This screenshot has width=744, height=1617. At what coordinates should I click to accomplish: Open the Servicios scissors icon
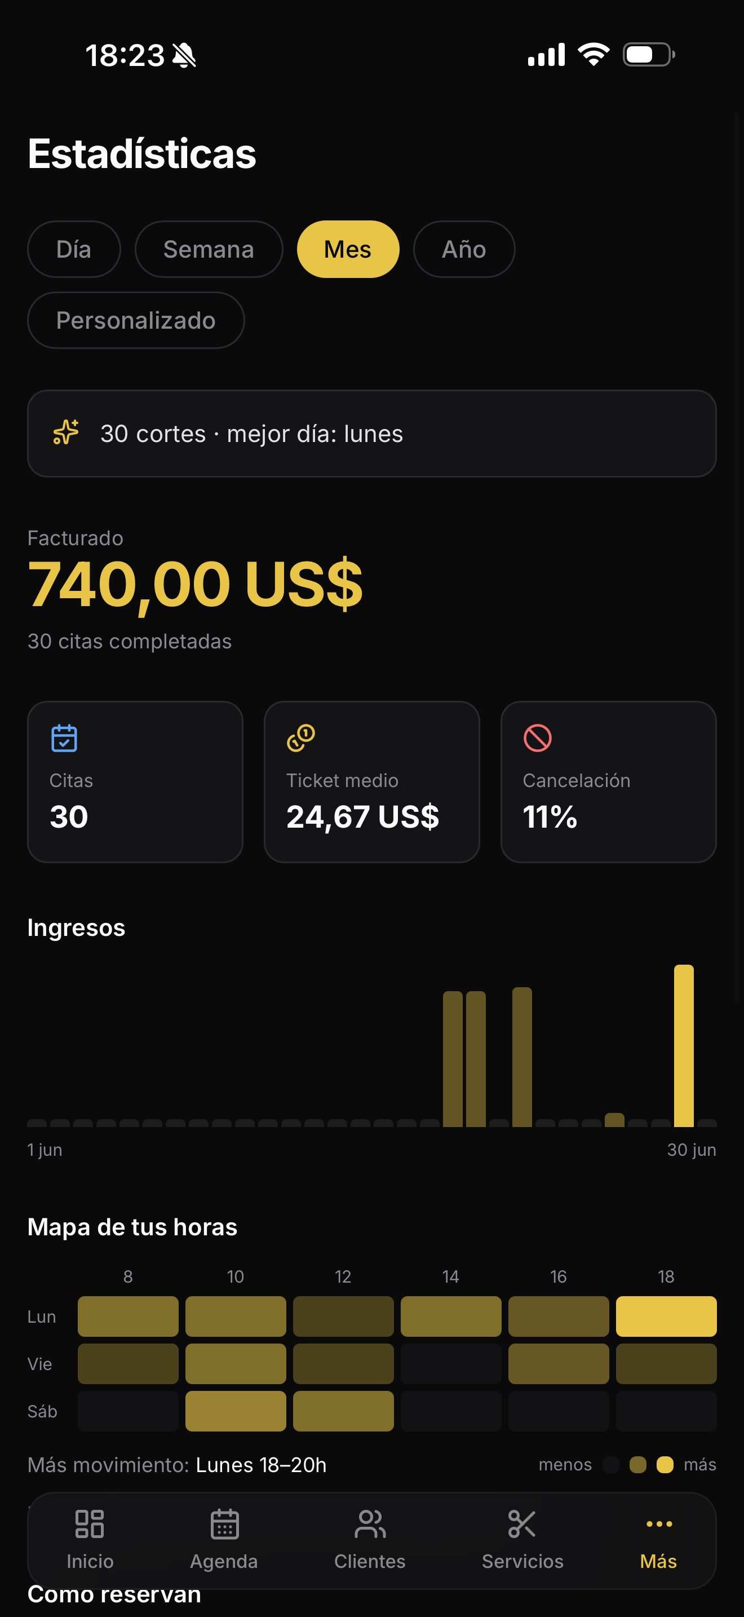(x=522, y=1524)
